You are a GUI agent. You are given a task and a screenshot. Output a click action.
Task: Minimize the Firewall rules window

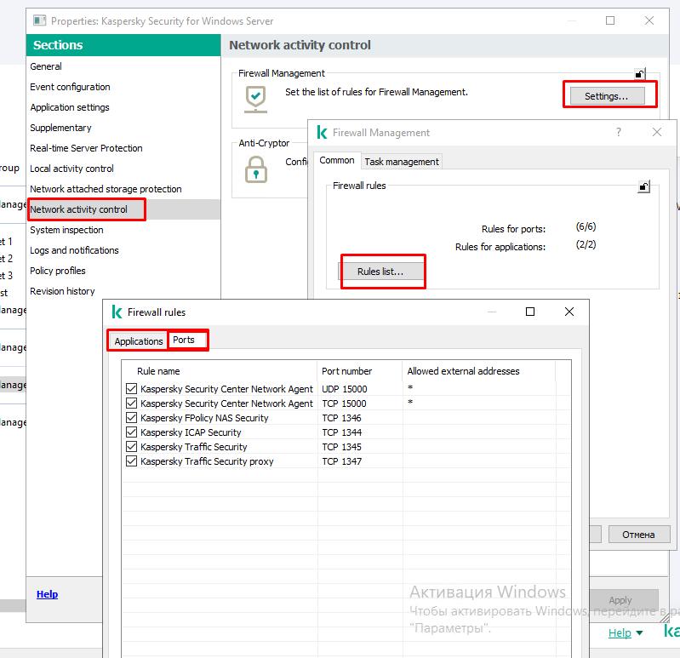tap(492, 312)
